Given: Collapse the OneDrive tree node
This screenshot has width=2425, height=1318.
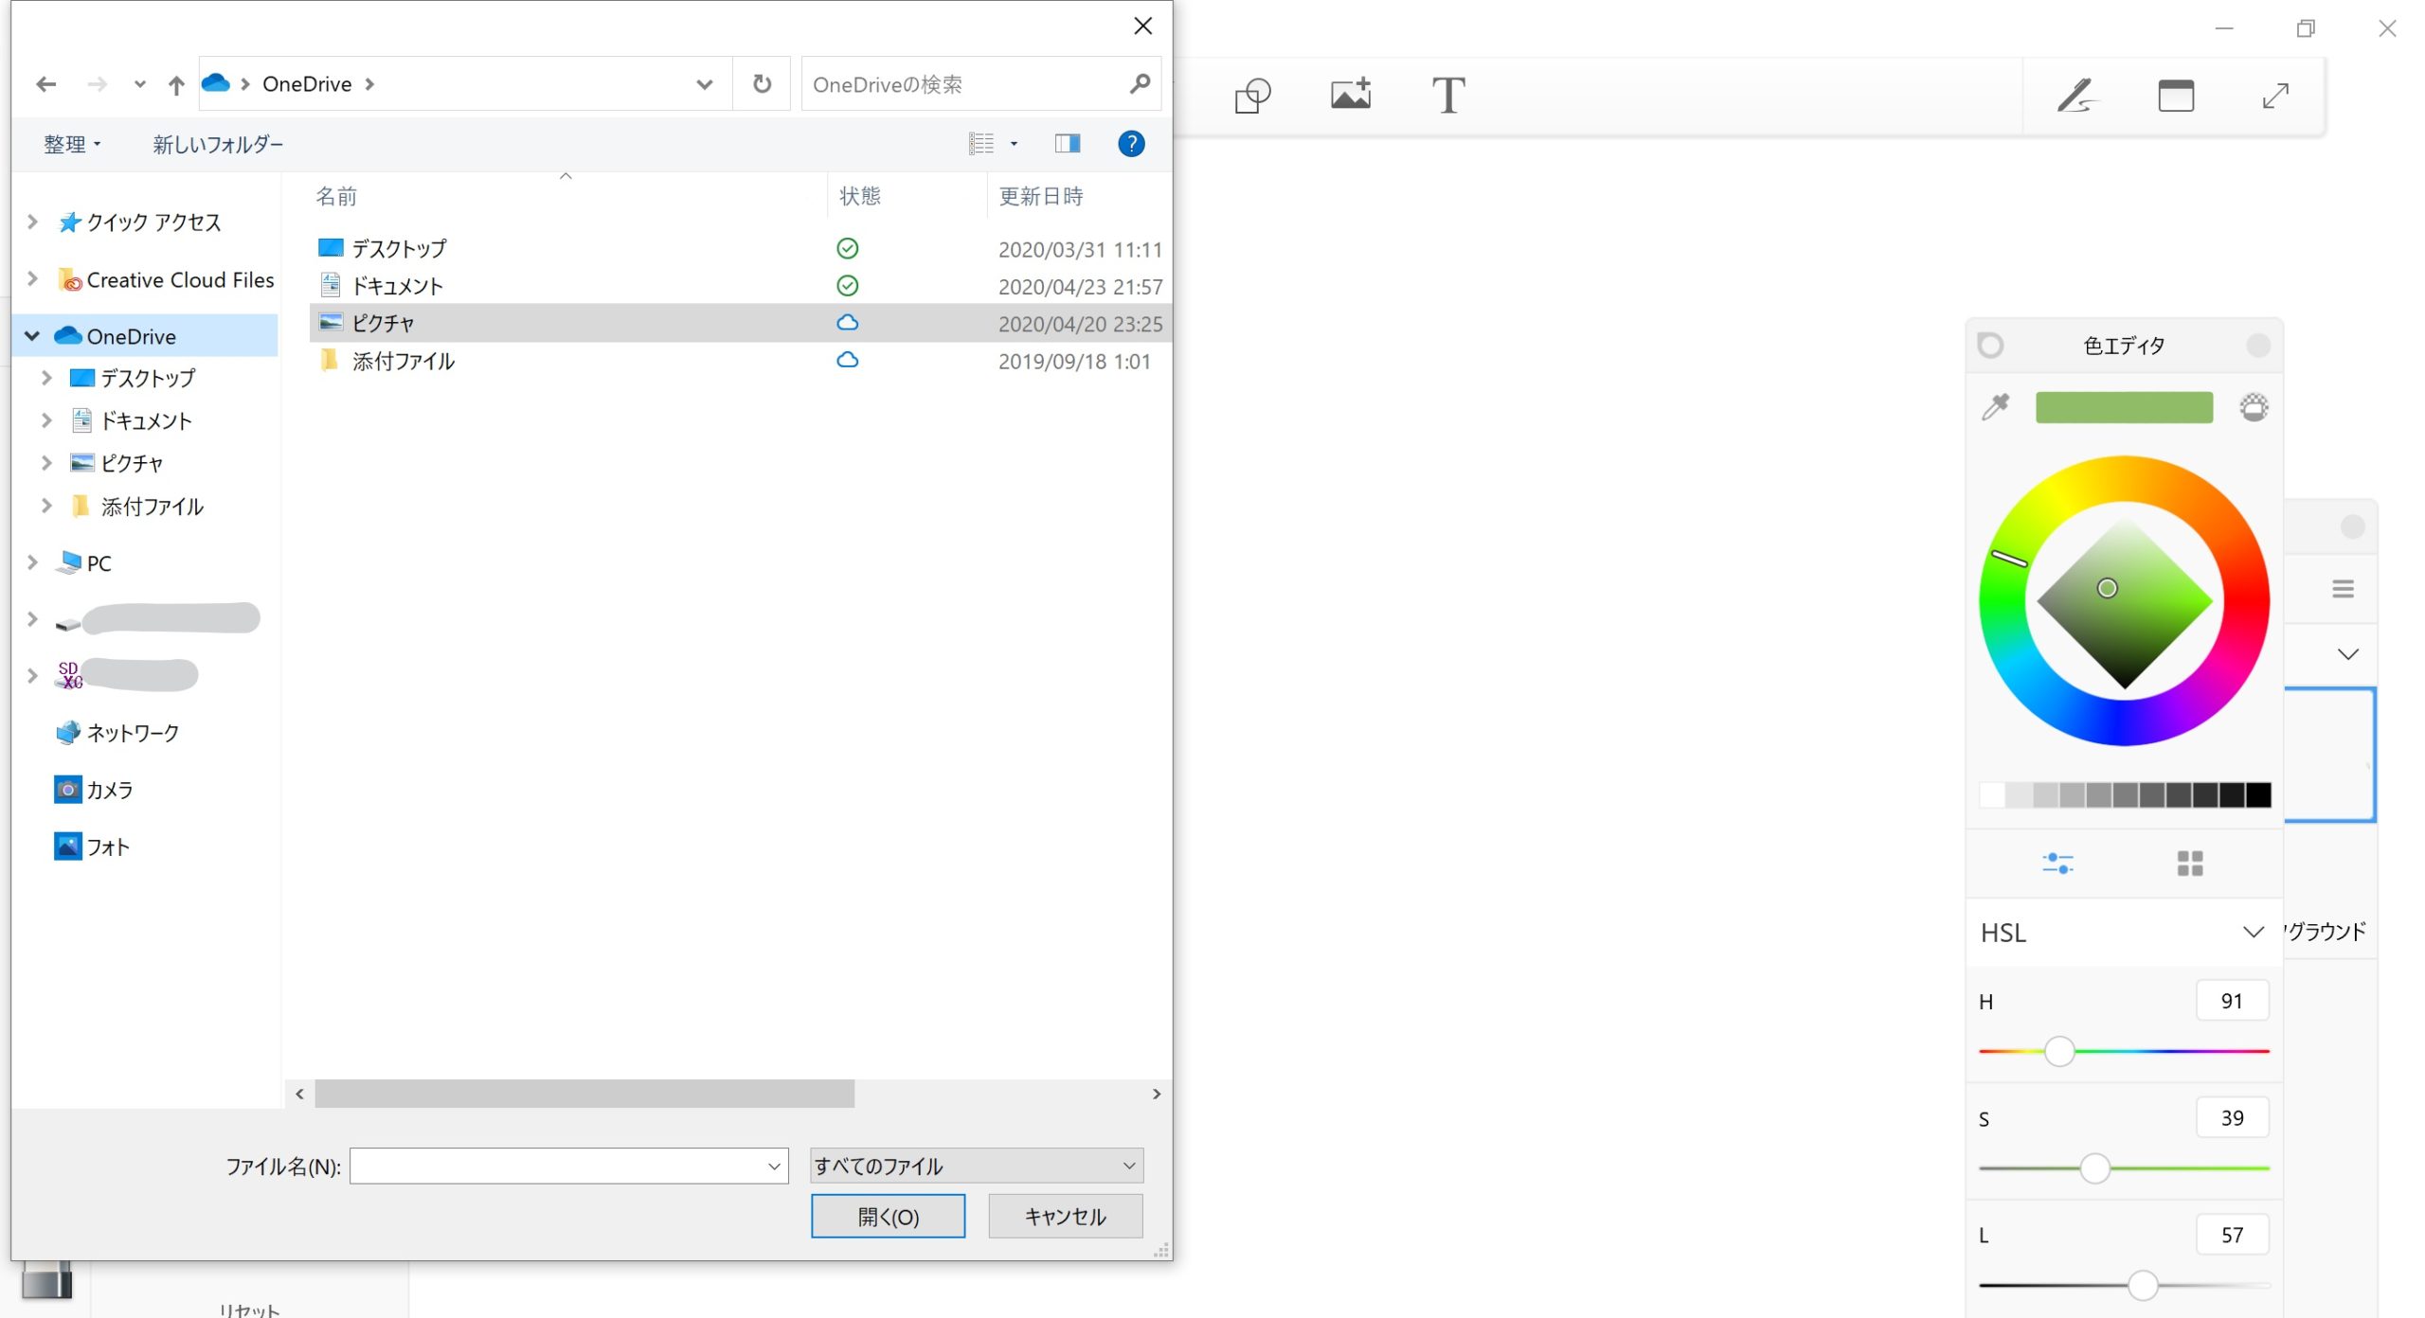Looking at the screenshot, I should pos(32,336).
